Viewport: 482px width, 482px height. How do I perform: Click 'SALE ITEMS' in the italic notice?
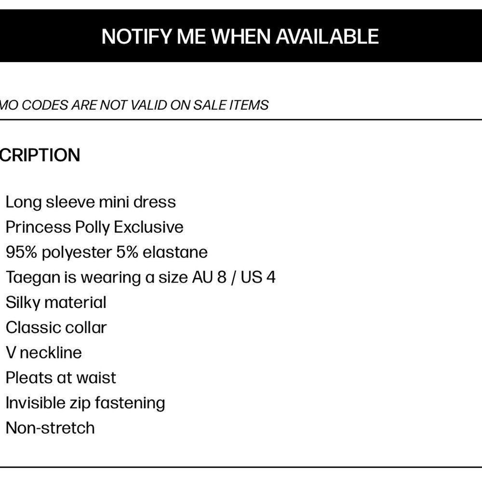(231, 105)
